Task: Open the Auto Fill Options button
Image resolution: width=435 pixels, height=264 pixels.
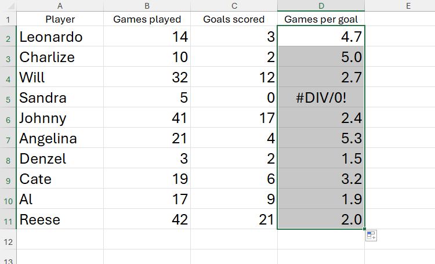Action: [x=372, y=236]
